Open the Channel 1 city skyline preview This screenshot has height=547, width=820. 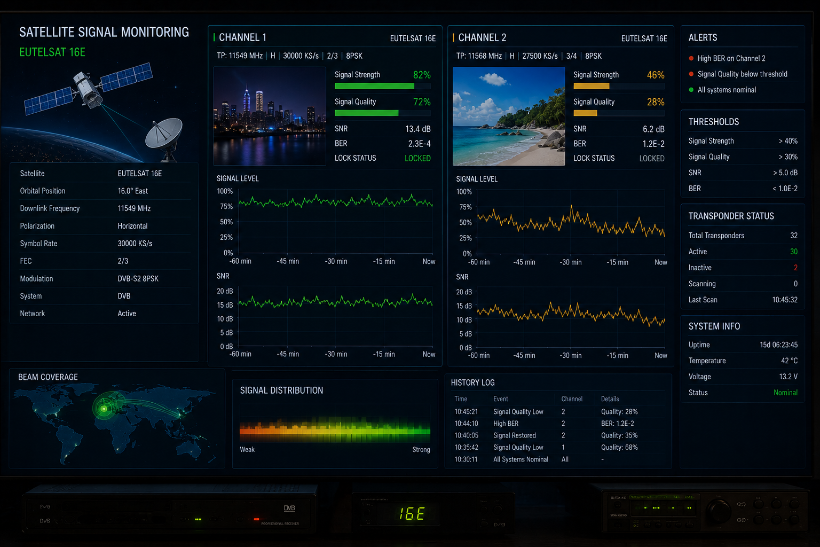(x=270, y=116)
